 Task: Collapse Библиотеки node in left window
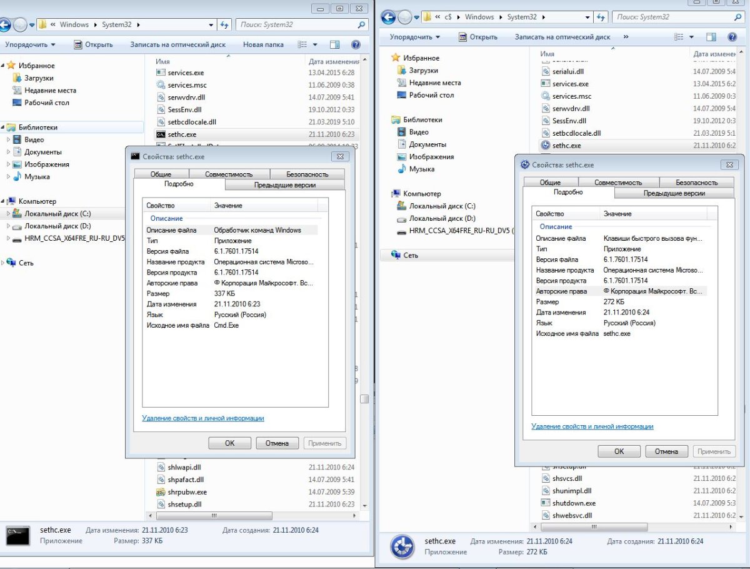(x=3, y=128)
